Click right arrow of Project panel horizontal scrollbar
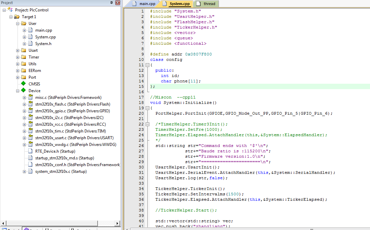The height and width of the screenshot is (230, 370). (118, 223)
